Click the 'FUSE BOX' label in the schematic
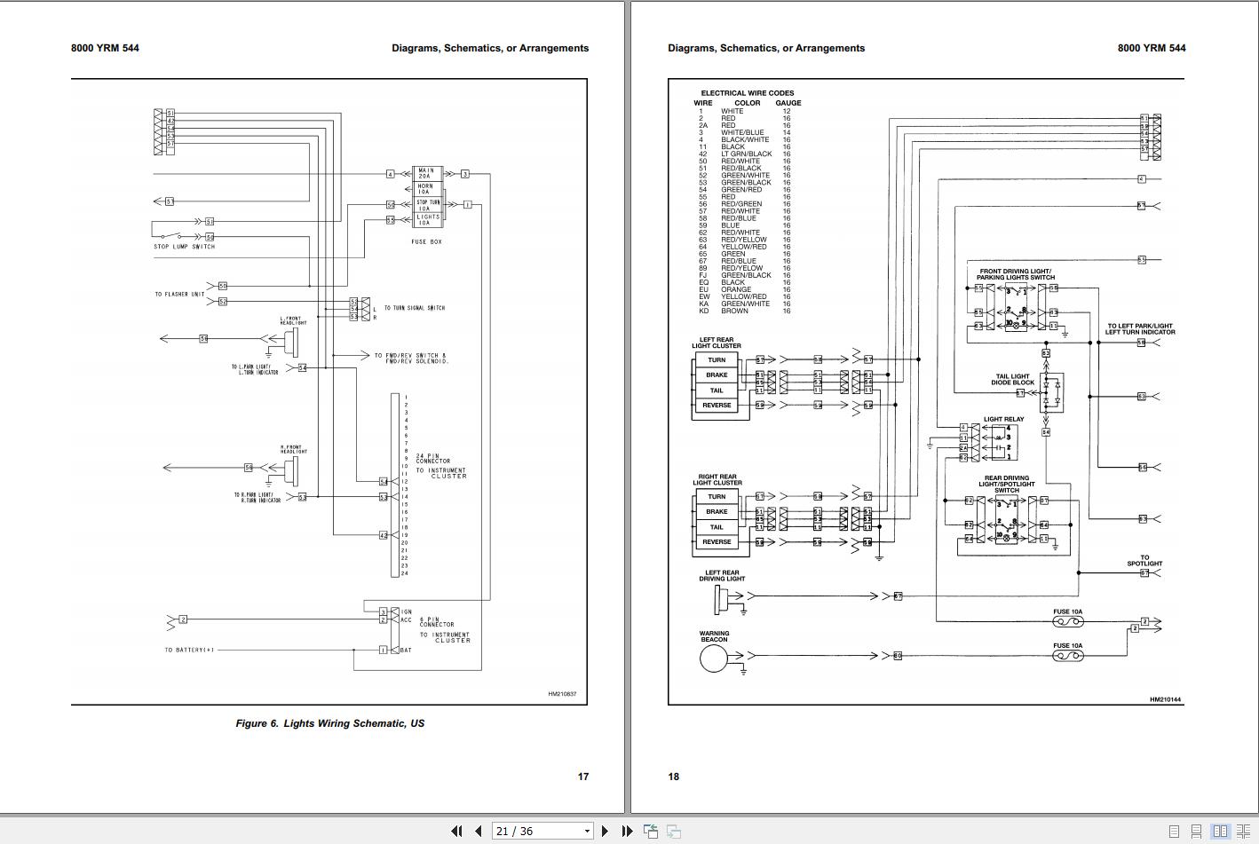 click(x=426, y=241)
